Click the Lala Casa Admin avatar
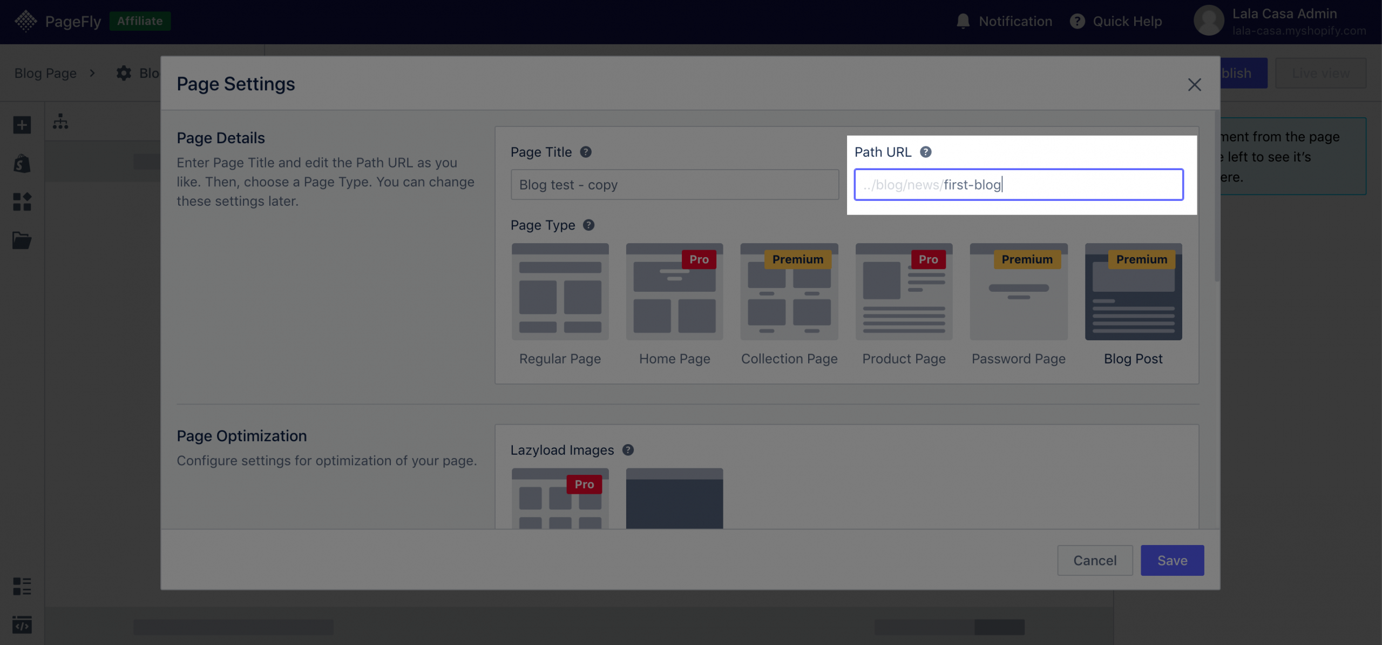The width and height of the screenshot is (1382, 645). (1208, 21)
